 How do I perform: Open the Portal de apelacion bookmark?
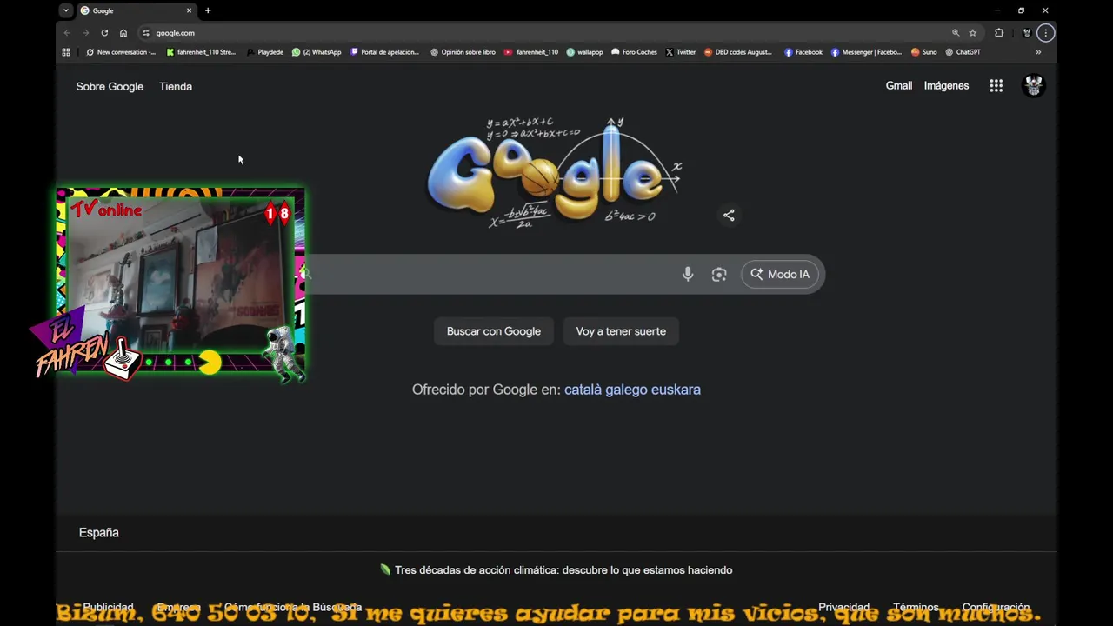[384, 52]
